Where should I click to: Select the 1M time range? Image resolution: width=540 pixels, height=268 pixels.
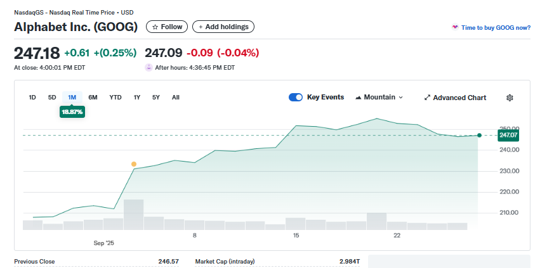[x=72, y=98]
